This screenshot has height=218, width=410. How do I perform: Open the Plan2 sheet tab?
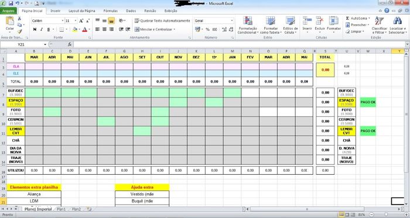pyautogui.click(x=76, y=209)
